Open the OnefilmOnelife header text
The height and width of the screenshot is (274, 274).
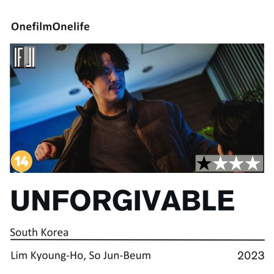coord(51,27)
